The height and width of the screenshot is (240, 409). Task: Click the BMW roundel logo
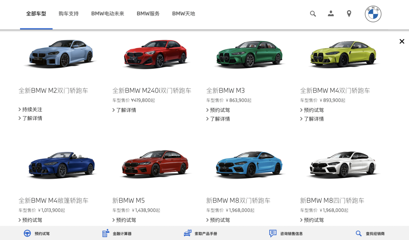click(373, 14)
